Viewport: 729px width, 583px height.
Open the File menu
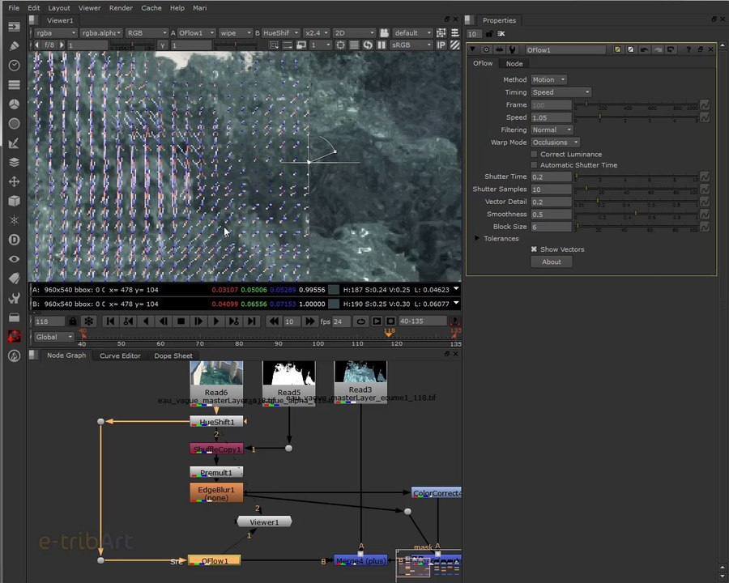[x=14, y=8]
